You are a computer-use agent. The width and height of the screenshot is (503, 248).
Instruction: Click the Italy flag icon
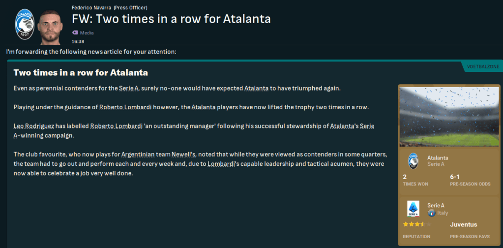(x=431, y=213)
